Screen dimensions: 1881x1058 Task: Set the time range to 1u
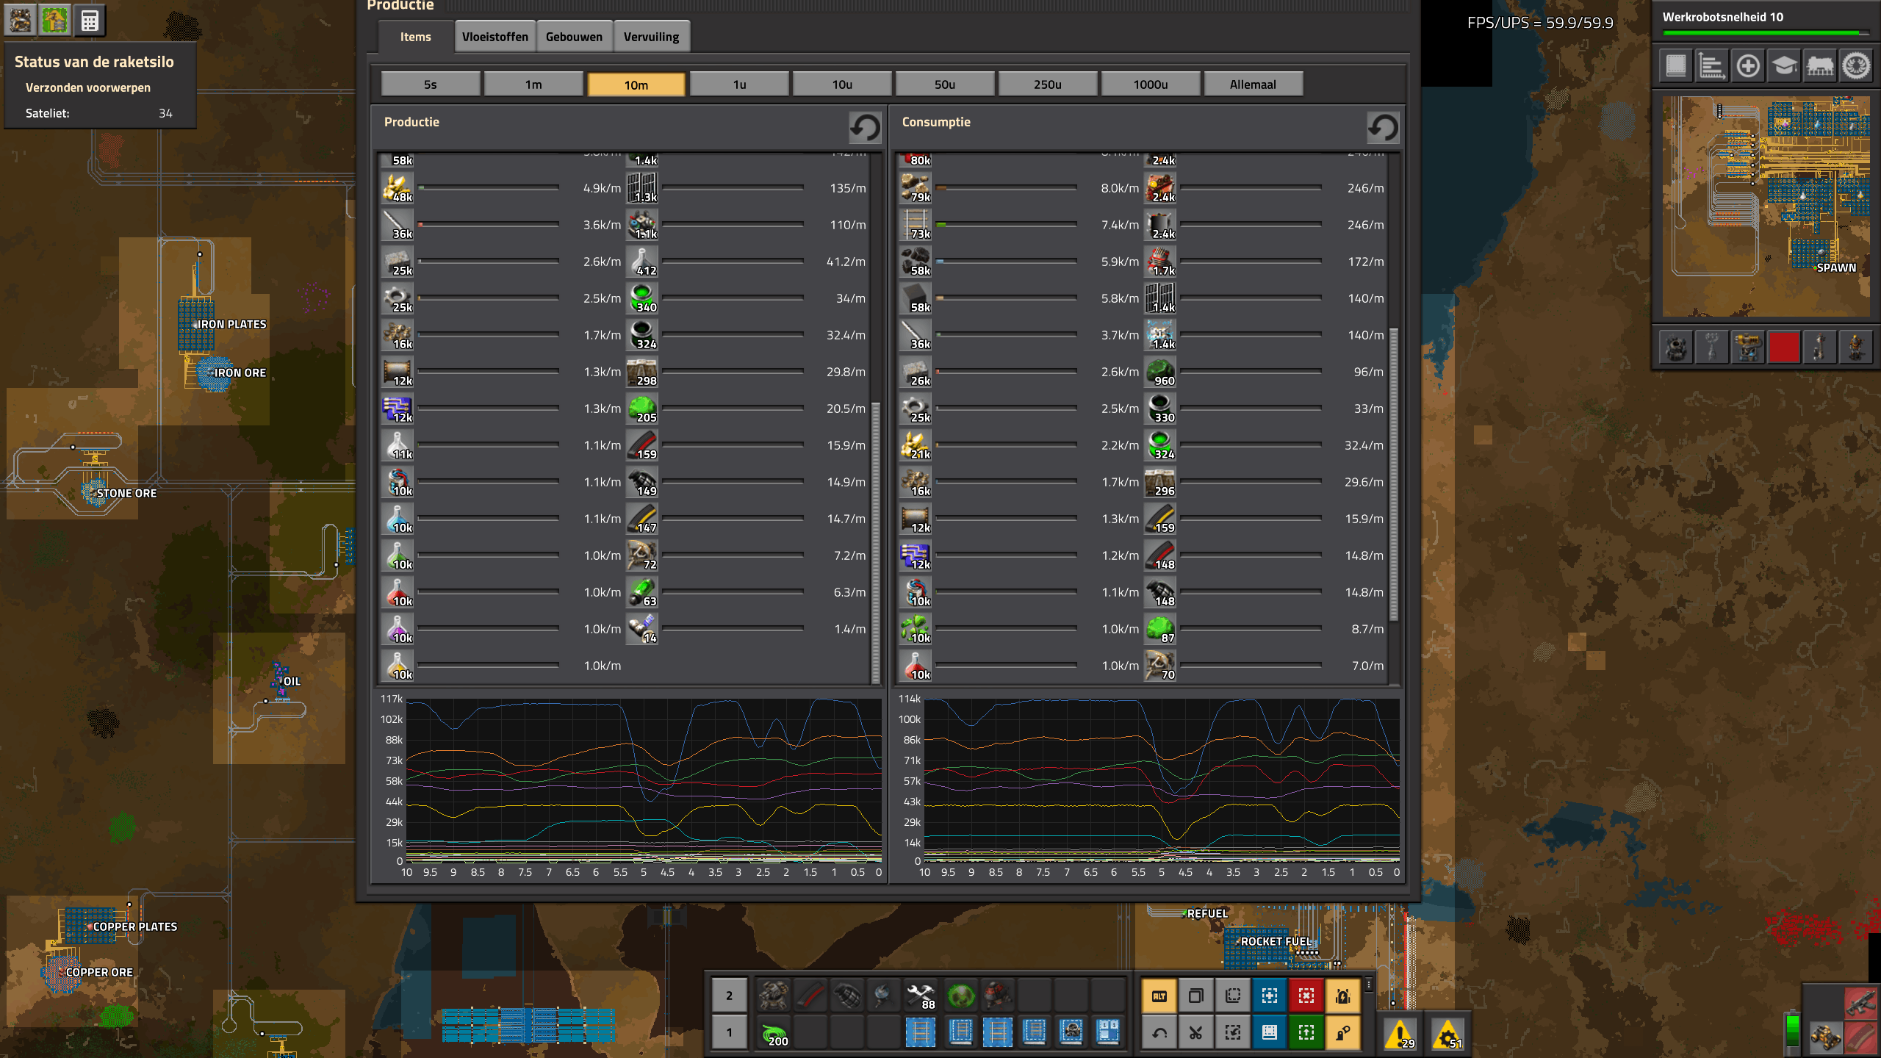pyautogui.click(x=739, y=84)
